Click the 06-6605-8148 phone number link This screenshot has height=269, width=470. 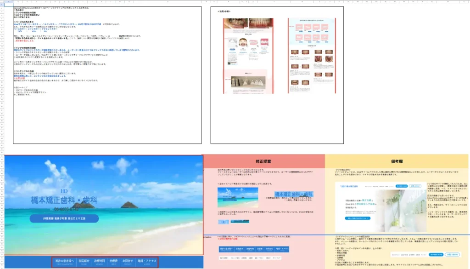(x=66, y=210)
